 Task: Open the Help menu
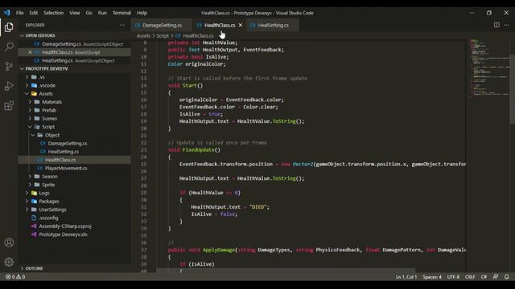tap(142, 13)
